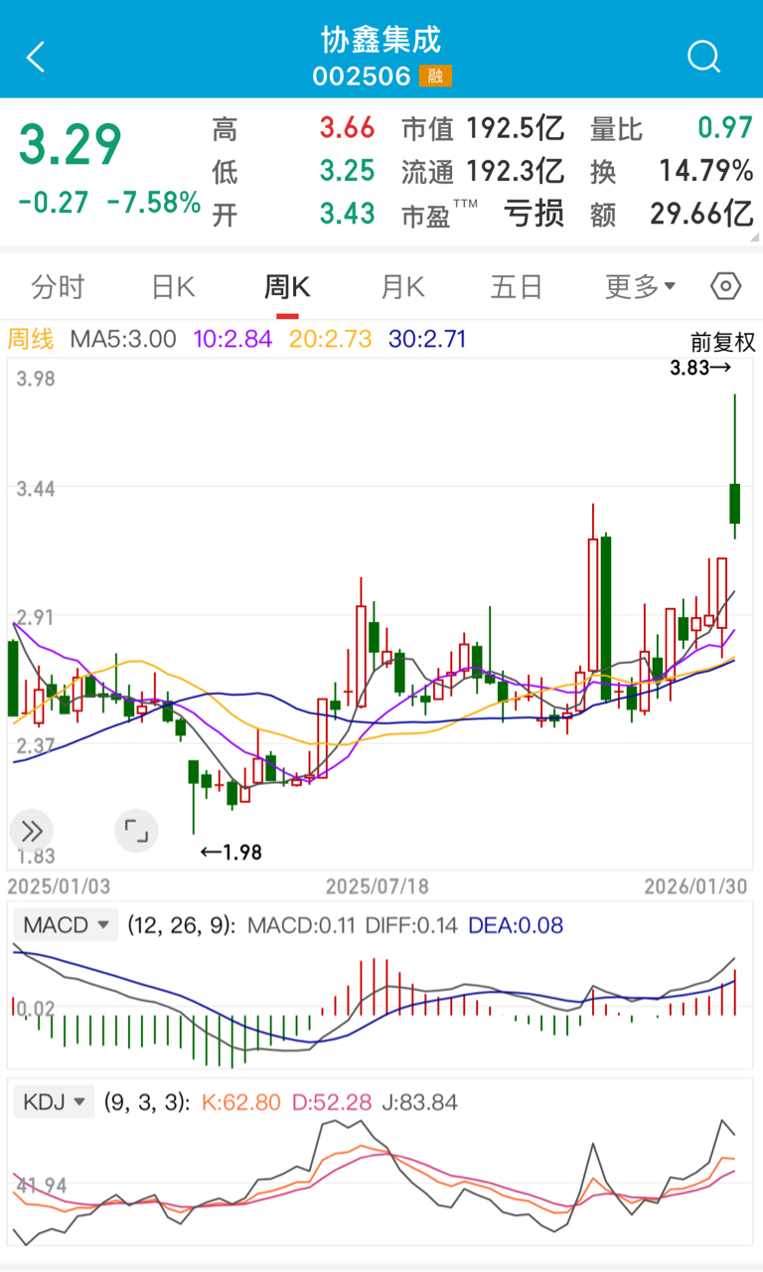The width and height of the screenshot is (763, 1272).
Task: Tap stock code 002506
Action: (x=362, y=77)
